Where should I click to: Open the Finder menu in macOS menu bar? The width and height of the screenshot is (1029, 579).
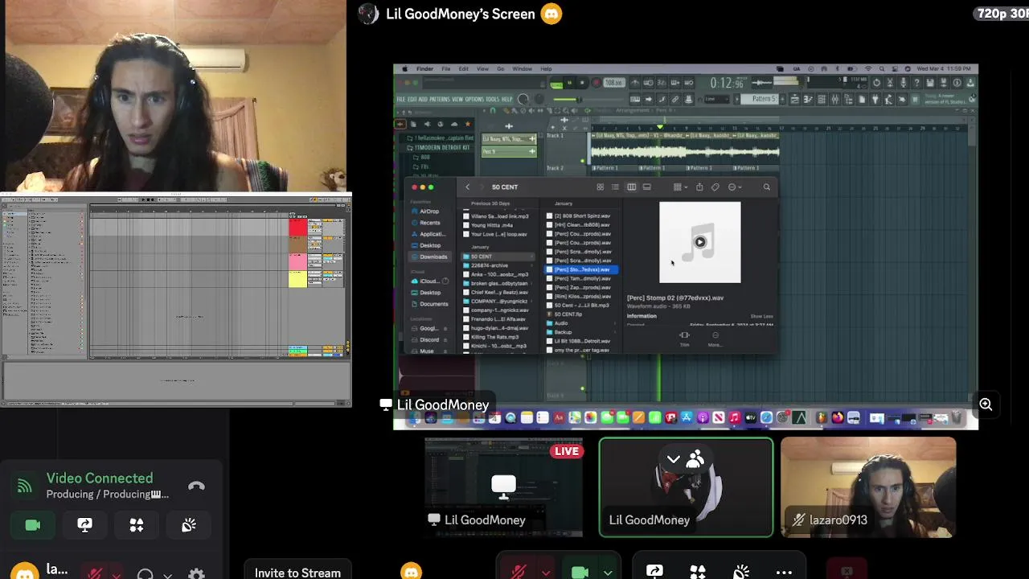tap(424, 69)
